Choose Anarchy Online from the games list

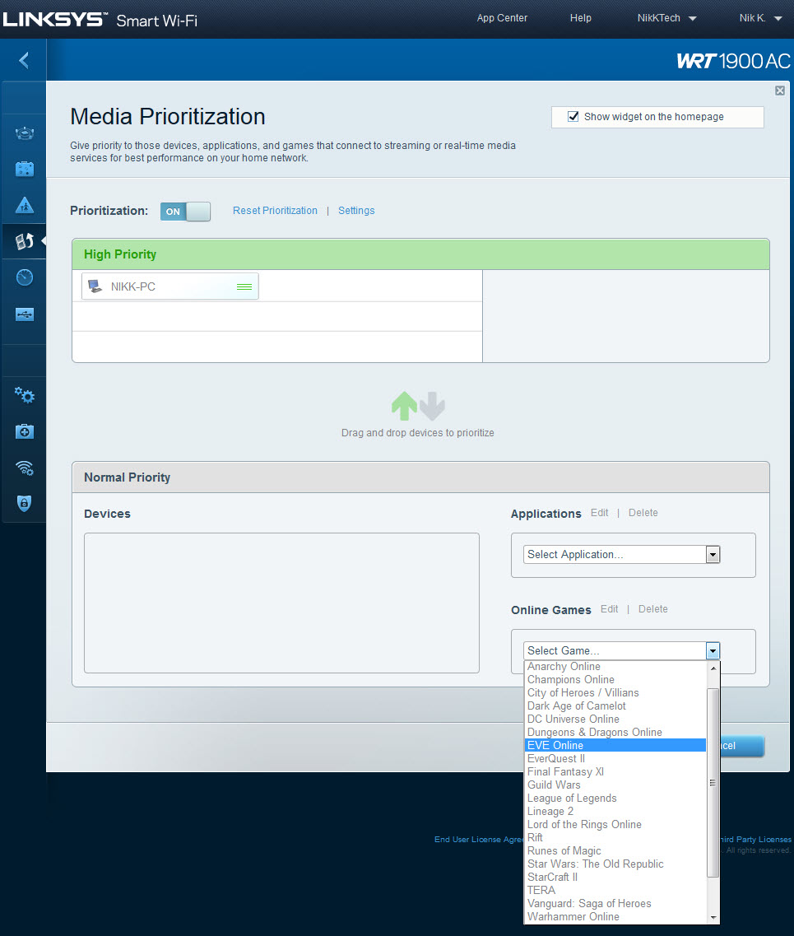615,666
